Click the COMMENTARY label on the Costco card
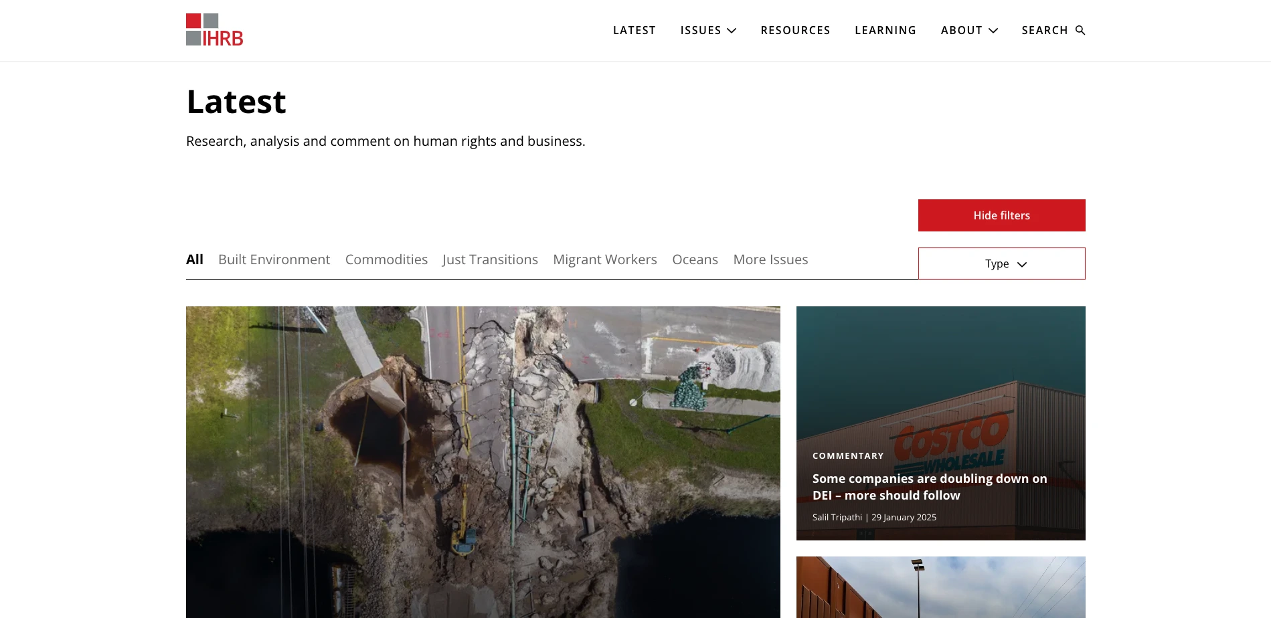 click(x=848, y=455)
